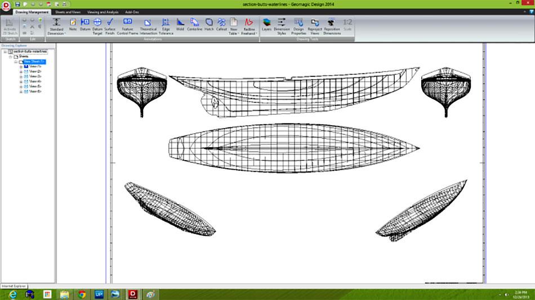The image size is (535, 300).
Task: Switch to the Sheets and Views tab
Action: [x=67, y=11]
